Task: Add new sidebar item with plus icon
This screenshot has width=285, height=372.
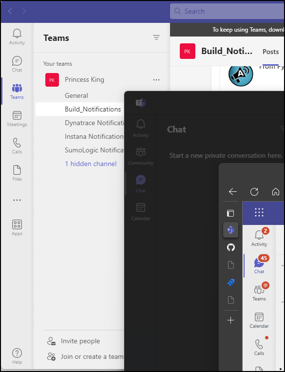Action: click(230, 320)
